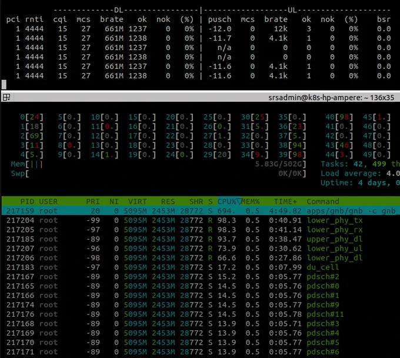This screenshot has width=400, height=358.
Task: Select the pdsch#5 process row
Action: tap(201, 343)
